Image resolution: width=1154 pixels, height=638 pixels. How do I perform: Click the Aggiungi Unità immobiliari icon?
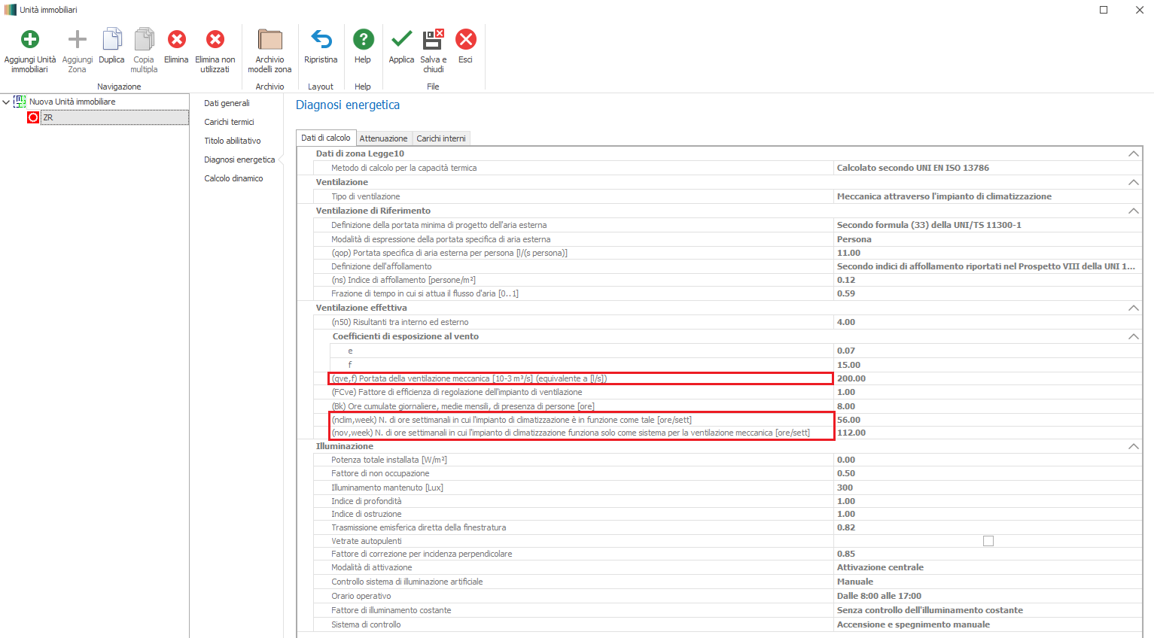[30, 40]
